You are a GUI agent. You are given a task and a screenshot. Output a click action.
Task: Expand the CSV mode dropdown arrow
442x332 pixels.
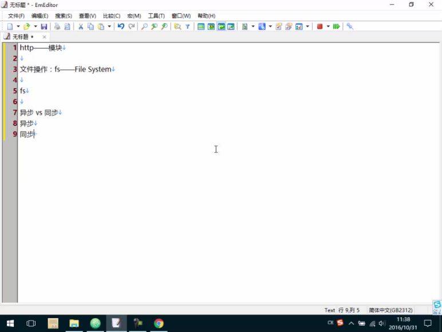[x=253, y=26]
